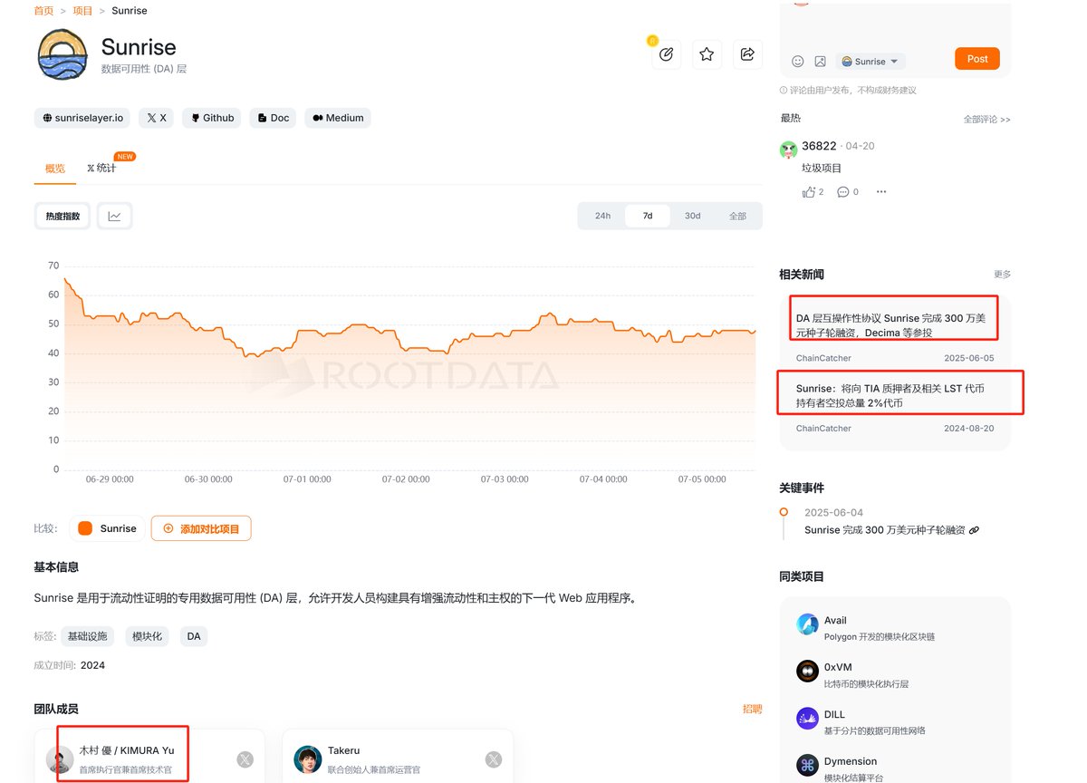This screenshot has width=1087, height=783.
Task: Open more options on 36822's comment
Action: pos(881,191)
